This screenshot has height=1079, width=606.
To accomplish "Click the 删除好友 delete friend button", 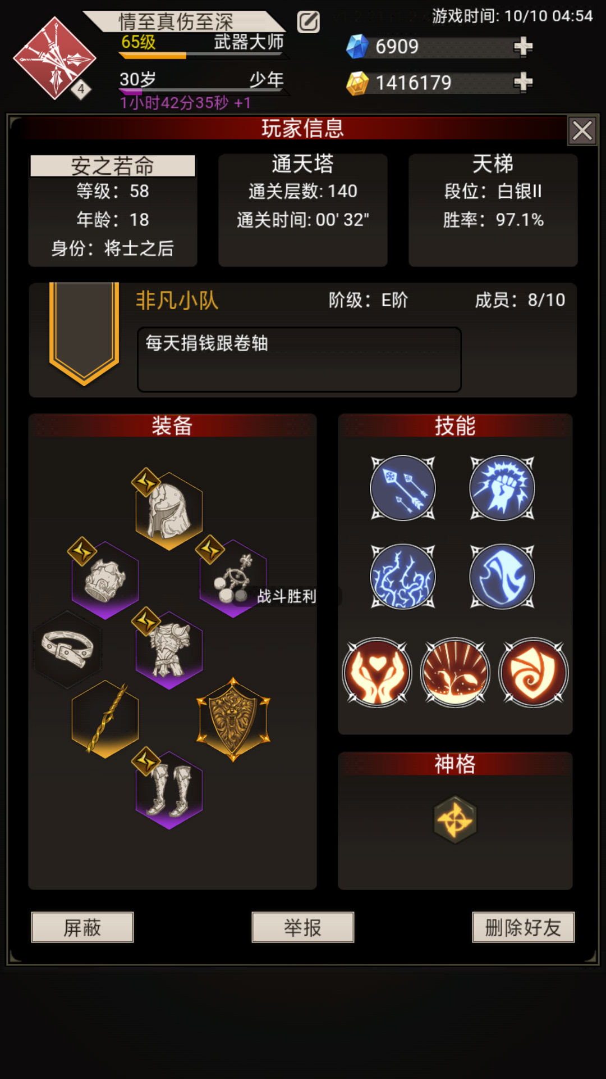I will (x=524, y=927).
